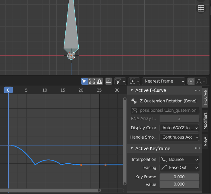Select the keyframe point at frame 20
Image resolution: width=211 pixels, height=194 pixels.
pos(81,165)
